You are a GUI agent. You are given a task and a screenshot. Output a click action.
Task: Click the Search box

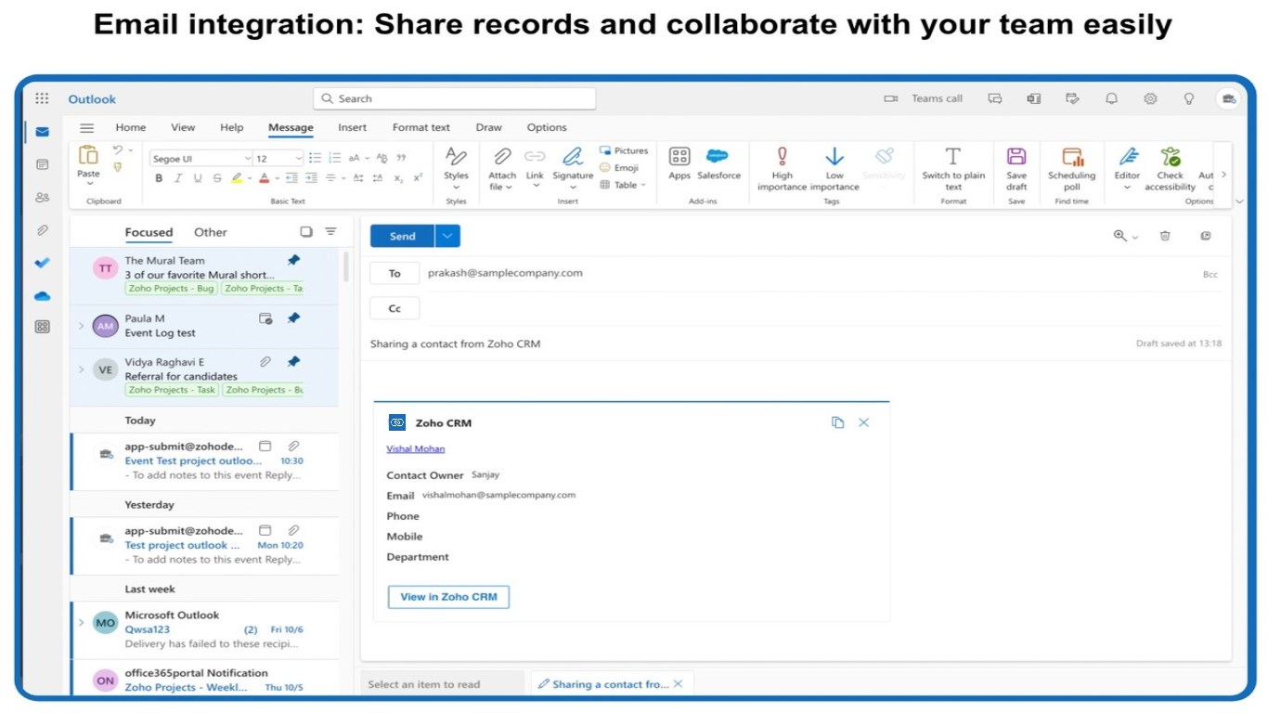(455, 98)
